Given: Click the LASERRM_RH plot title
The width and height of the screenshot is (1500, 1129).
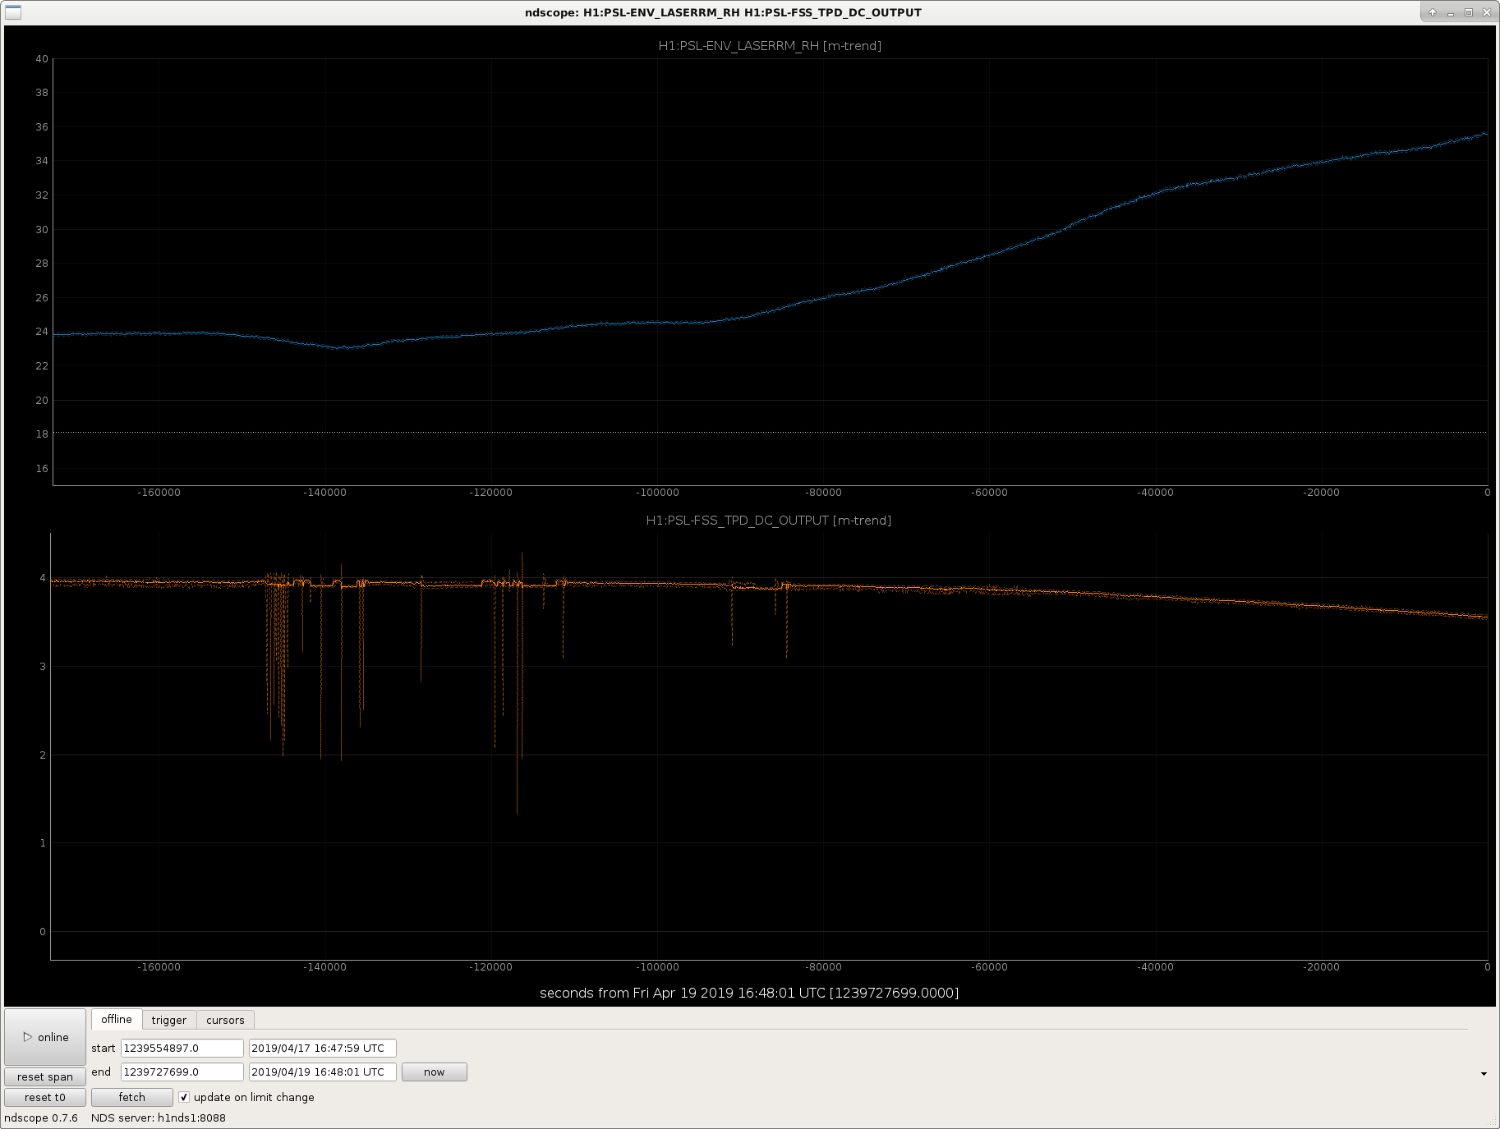Looking at the screenshot, I should [x=770, y=46].
